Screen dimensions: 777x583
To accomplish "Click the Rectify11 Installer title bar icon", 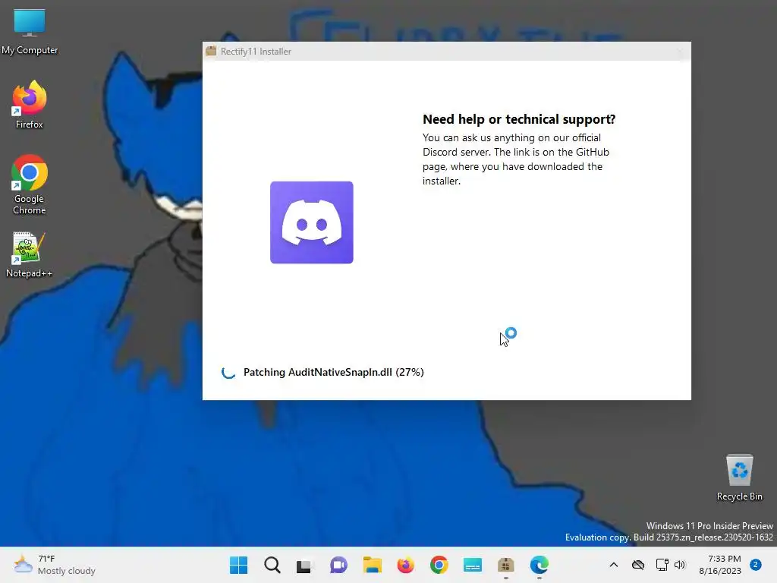I will tap(211, 51).
